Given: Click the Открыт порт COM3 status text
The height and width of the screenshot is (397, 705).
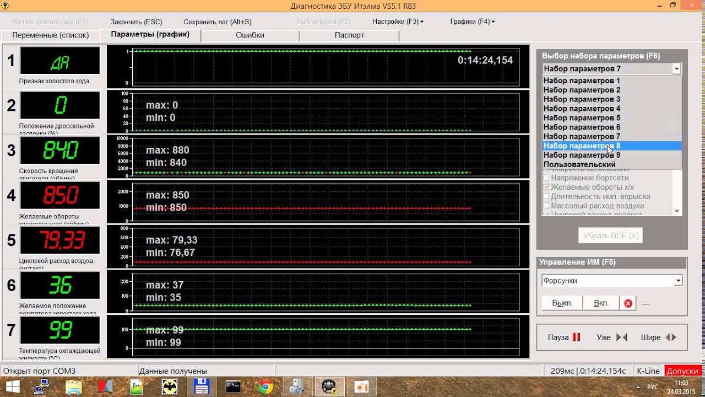Looking at the screenshot, I should (40, 371).
